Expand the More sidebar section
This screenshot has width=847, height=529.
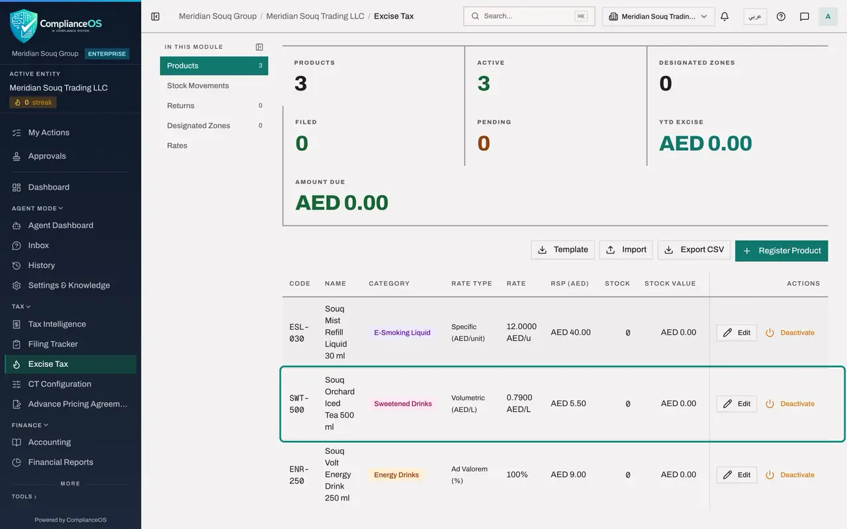70,483
